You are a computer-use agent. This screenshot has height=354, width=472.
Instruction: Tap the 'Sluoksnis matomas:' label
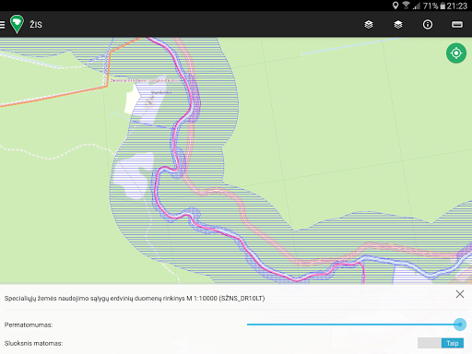point(34,343)
